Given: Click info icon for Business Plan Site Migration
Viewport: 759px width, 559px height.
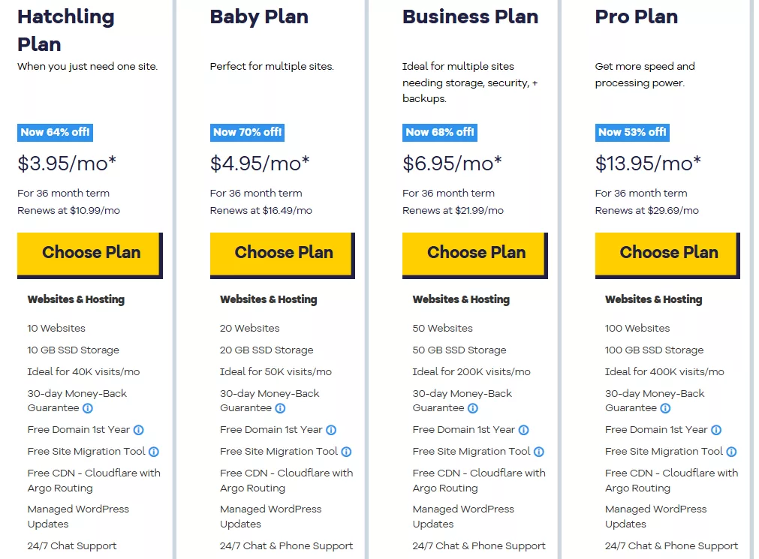Looking at the screenshot, I should click(539, 452).
